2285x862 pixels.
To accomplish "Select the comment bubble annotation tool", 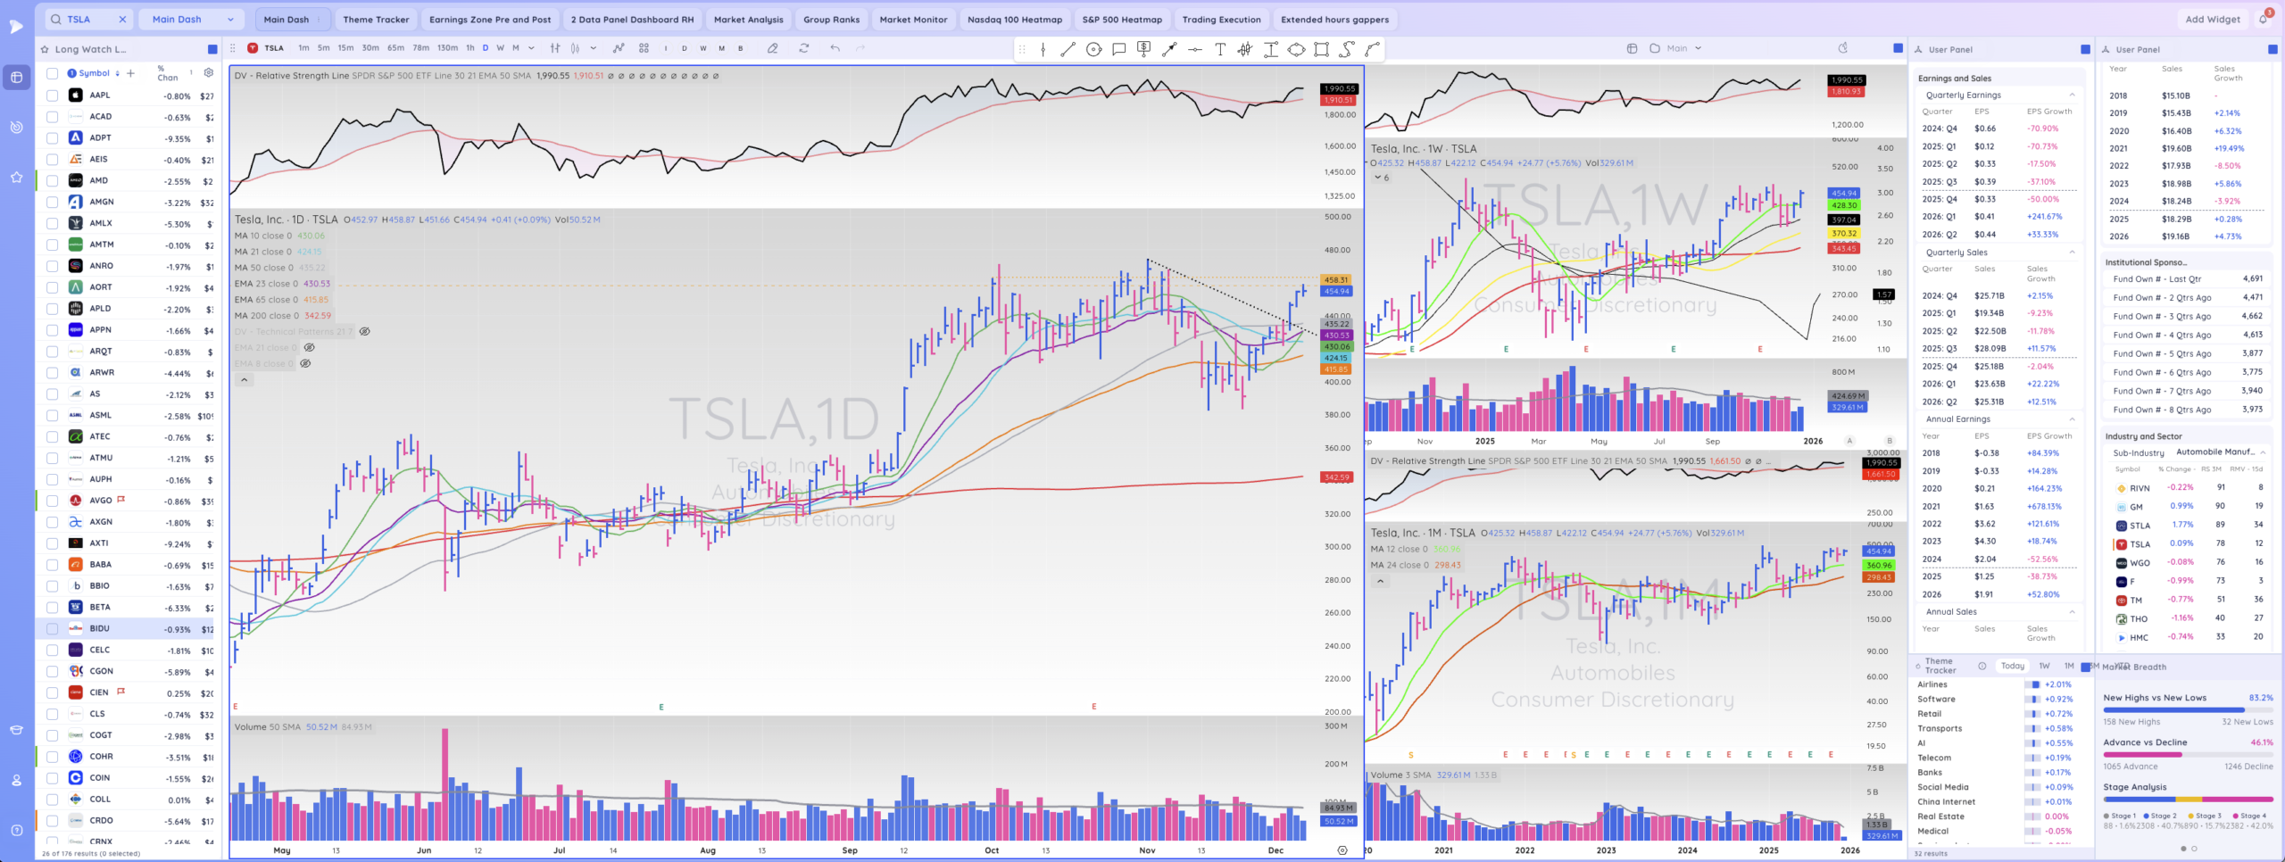I will [x=1118, y=49].
